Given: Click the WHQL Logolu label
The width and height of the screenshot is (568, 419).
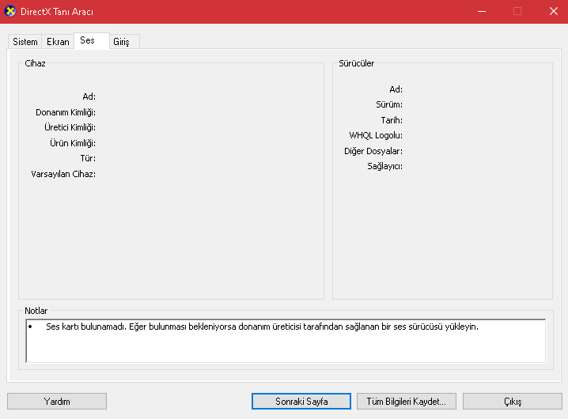Looking at the screenshot, I should click(376, 135).
